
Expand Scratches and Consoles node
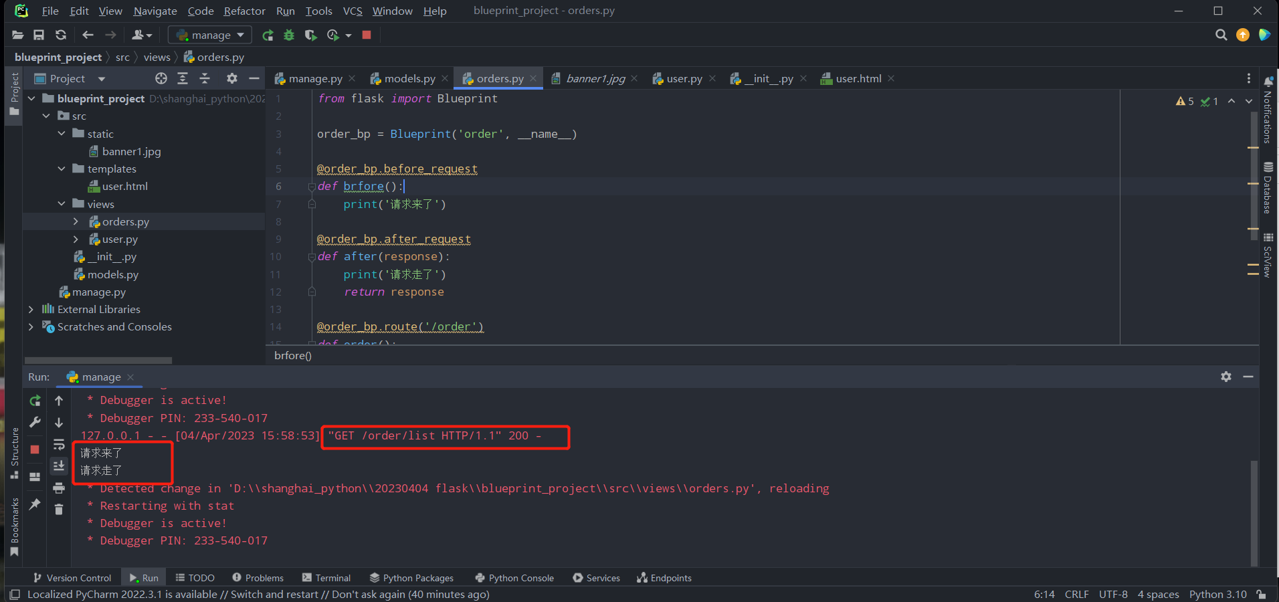(x=31, y=326)
